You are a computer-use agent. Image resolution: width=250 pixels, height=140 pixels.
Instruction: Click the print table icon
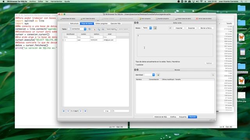point(103,29)
